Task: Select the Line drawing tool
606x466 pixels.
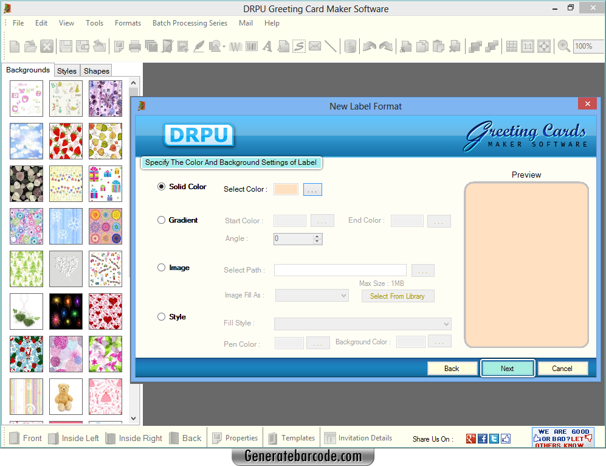Action: (331, 46)
